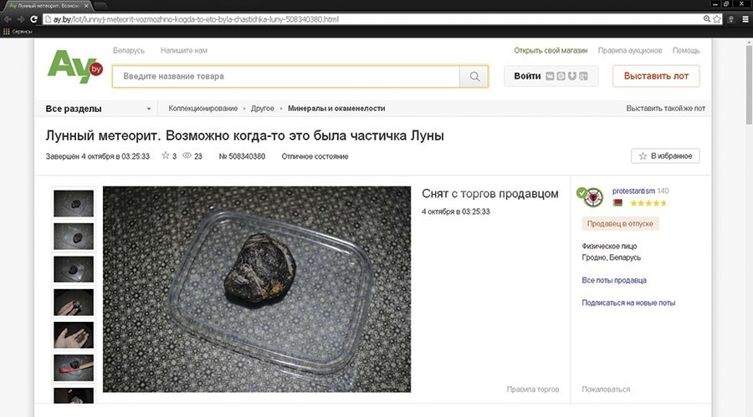Go to Другое breadcrumb
The width and height of the screenshot is (753, 417).
tap(263, 109)
